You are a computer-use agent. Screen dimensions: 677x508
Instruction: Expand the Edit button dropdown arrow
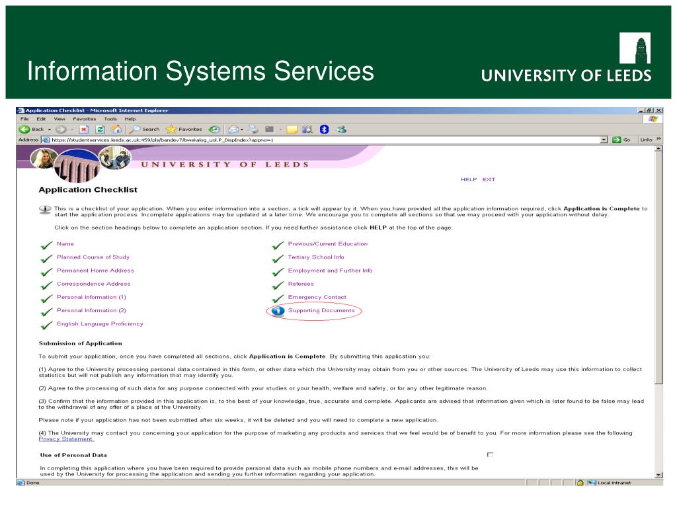click(x=280, y=130)
